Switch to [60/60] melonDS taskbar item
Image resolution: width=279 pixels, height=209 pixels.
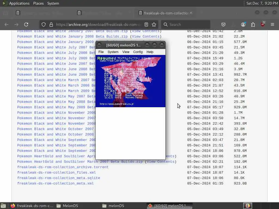(169, 206)
